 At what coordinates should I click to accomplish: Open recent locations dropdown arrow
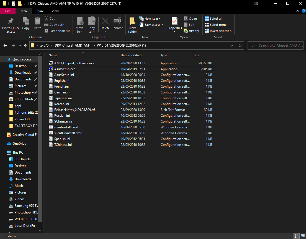click(20, 45)
